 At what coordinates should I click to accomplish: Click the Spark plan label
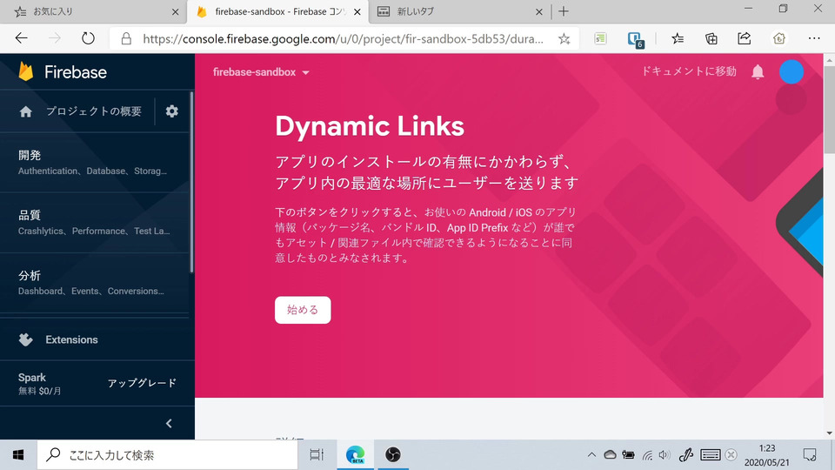click(x=32, y=377)
